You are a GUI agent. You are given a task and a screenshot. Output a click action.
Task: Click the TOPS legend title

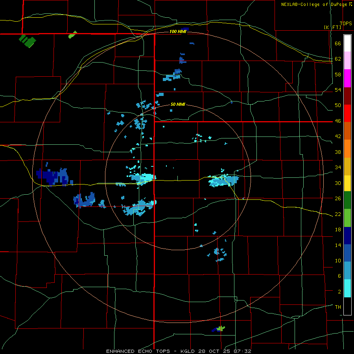(346, 24)
